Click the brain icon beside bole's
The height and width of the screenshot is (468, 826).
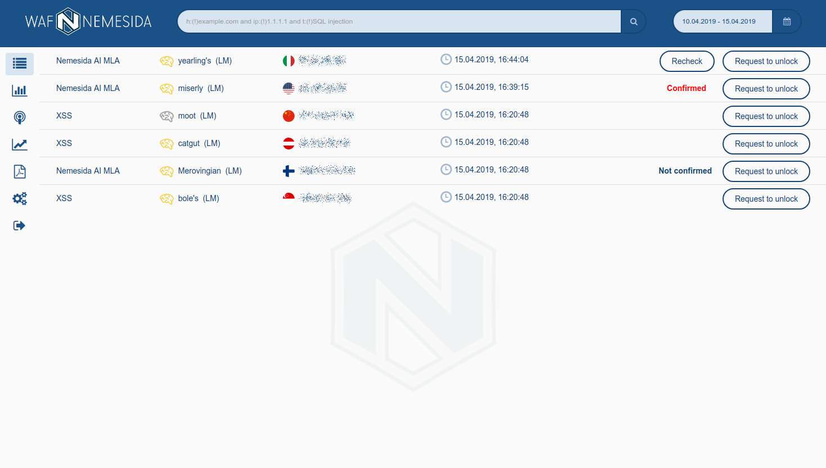(166, 198)
